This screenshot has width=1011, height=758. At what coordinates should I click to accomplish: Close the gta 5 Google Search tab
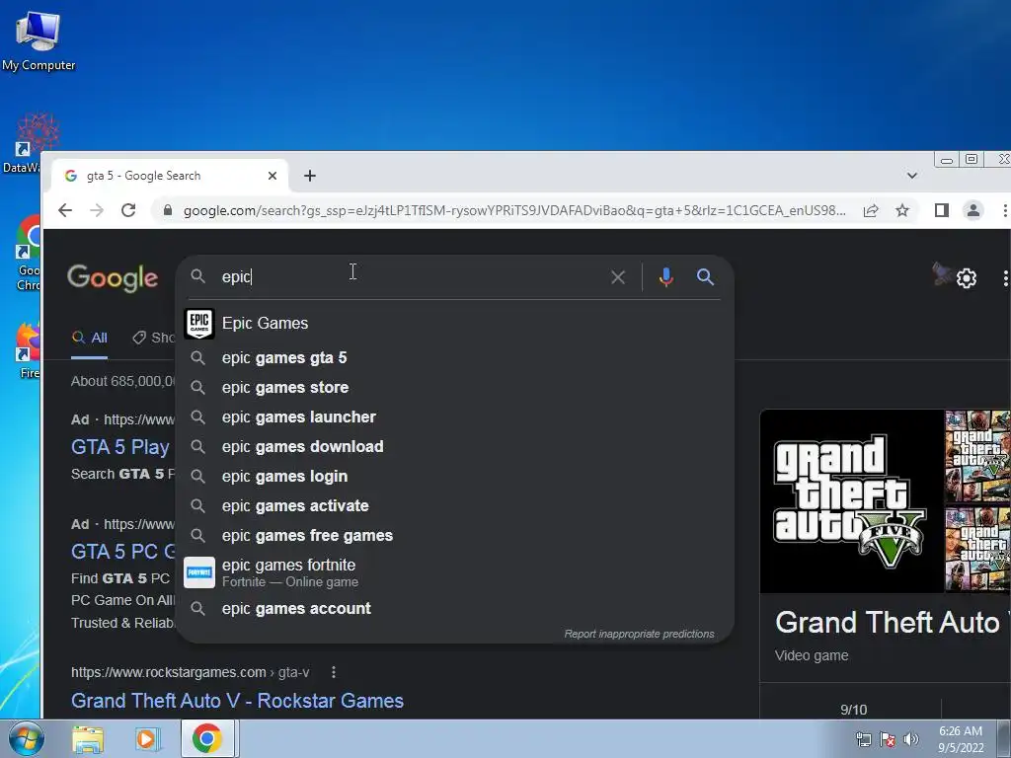[x=272, y=176]
